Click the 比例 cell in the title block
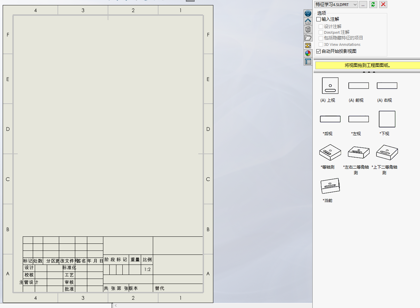 point(147,260)
